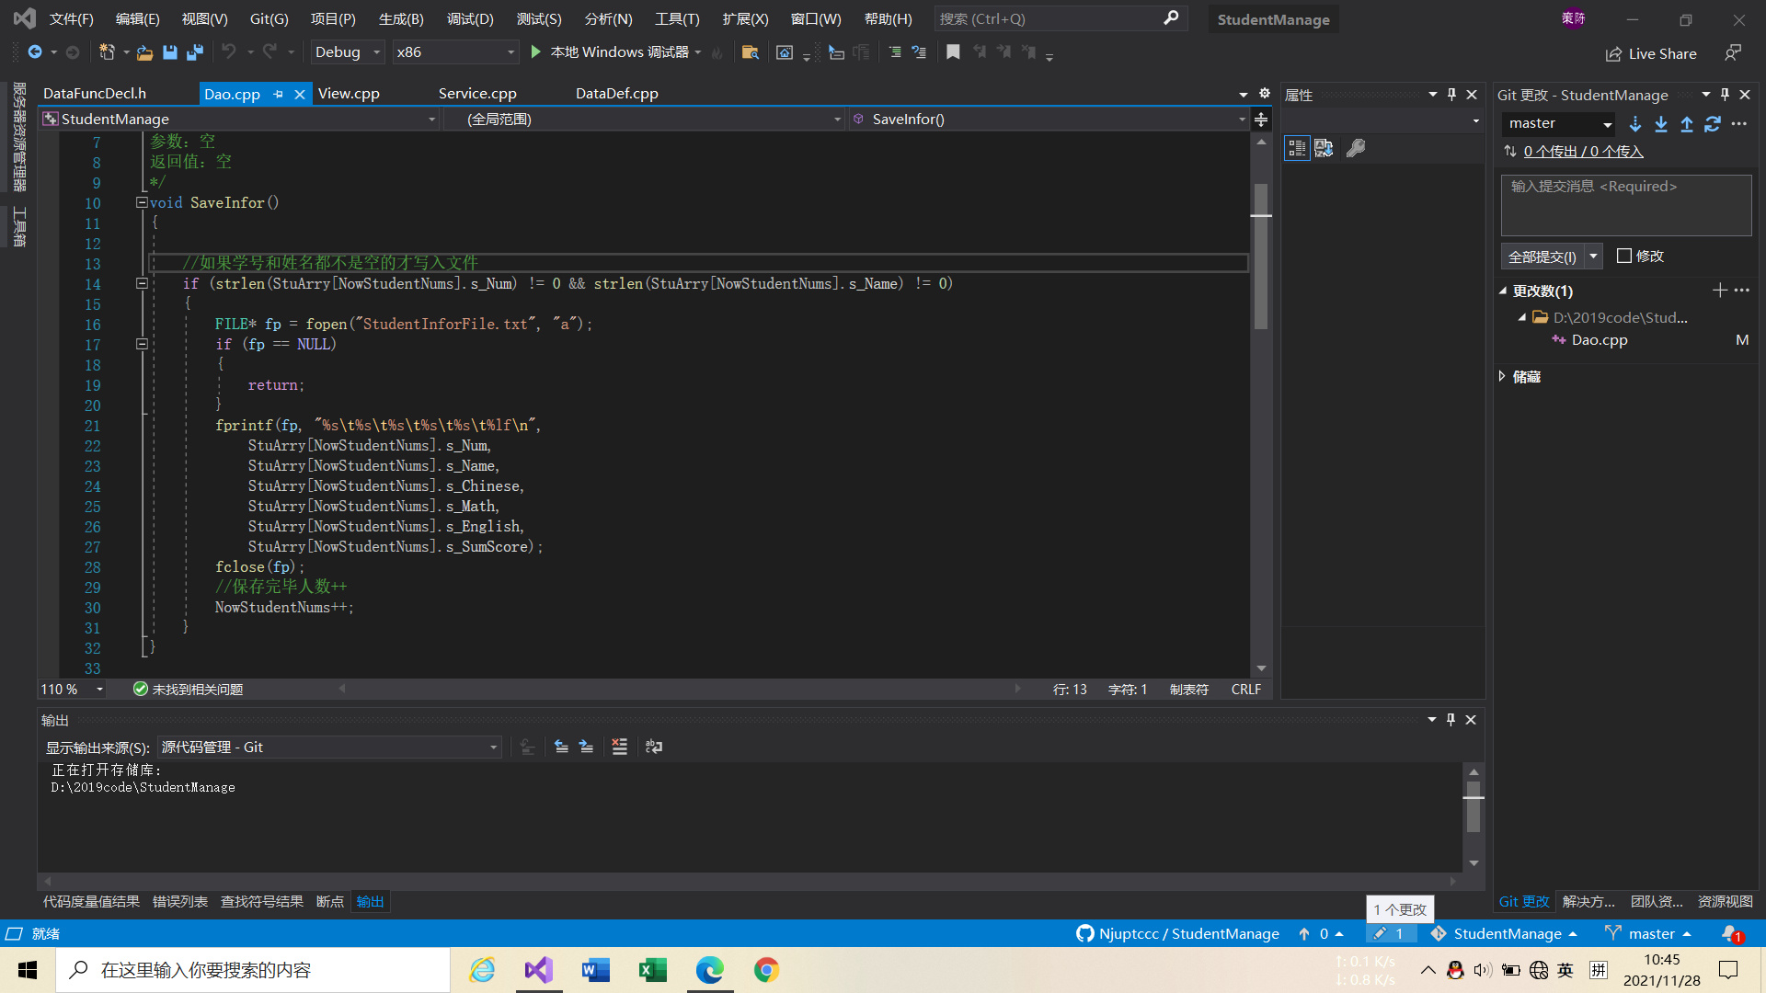The width and height of the screenshot is (1766, 993).
Task: Click 全部提交 commit all button
Action: point(1542,257)
